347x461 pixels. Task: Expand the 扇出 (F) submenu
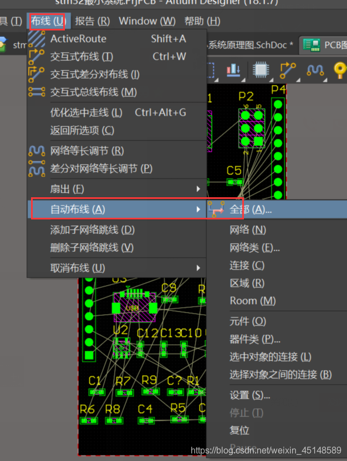coord(117,189)
